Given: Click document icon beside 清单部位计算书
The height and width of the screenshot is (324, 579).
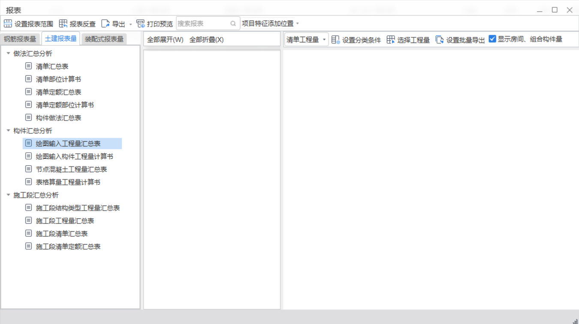Looking at the screenshot, I should 28,79.
